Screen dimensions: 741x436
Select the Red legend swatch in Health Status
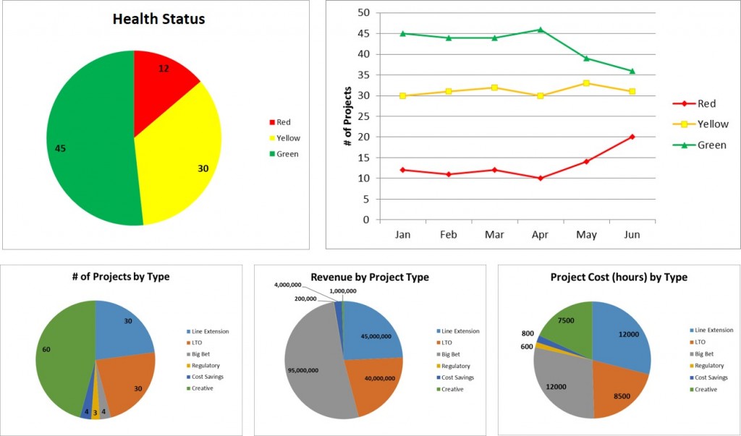click(x=272, y=122)
